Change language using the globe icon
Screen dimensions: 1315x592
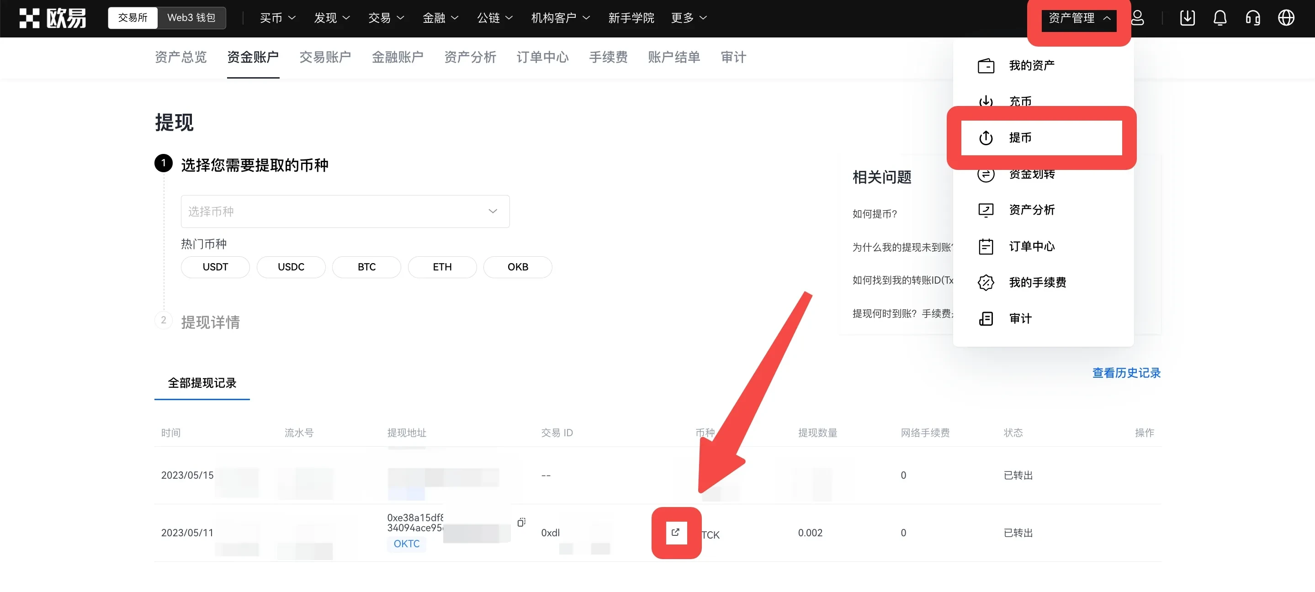(x=1286, y=17)
